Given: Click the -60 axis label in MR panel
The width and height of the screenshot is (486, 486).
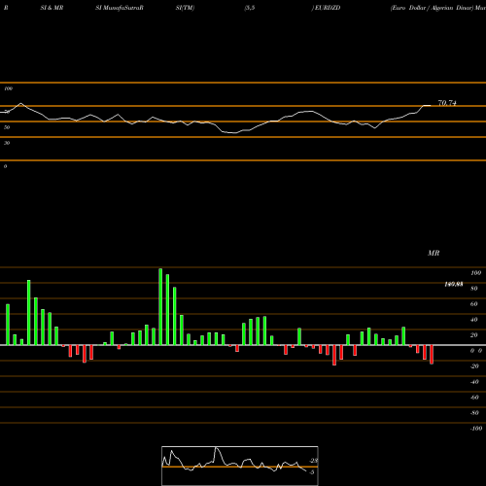Looking at the screenshot, I should 474,398.
